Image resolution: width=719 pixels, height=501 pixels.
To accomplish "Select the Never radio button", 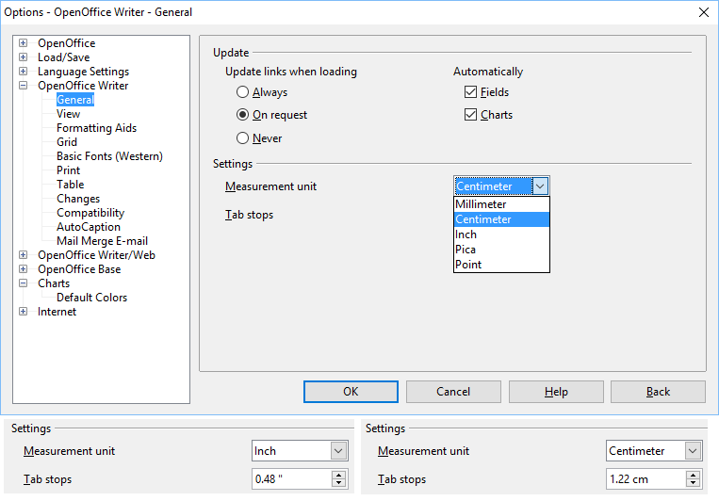I will tap(243, 138).
